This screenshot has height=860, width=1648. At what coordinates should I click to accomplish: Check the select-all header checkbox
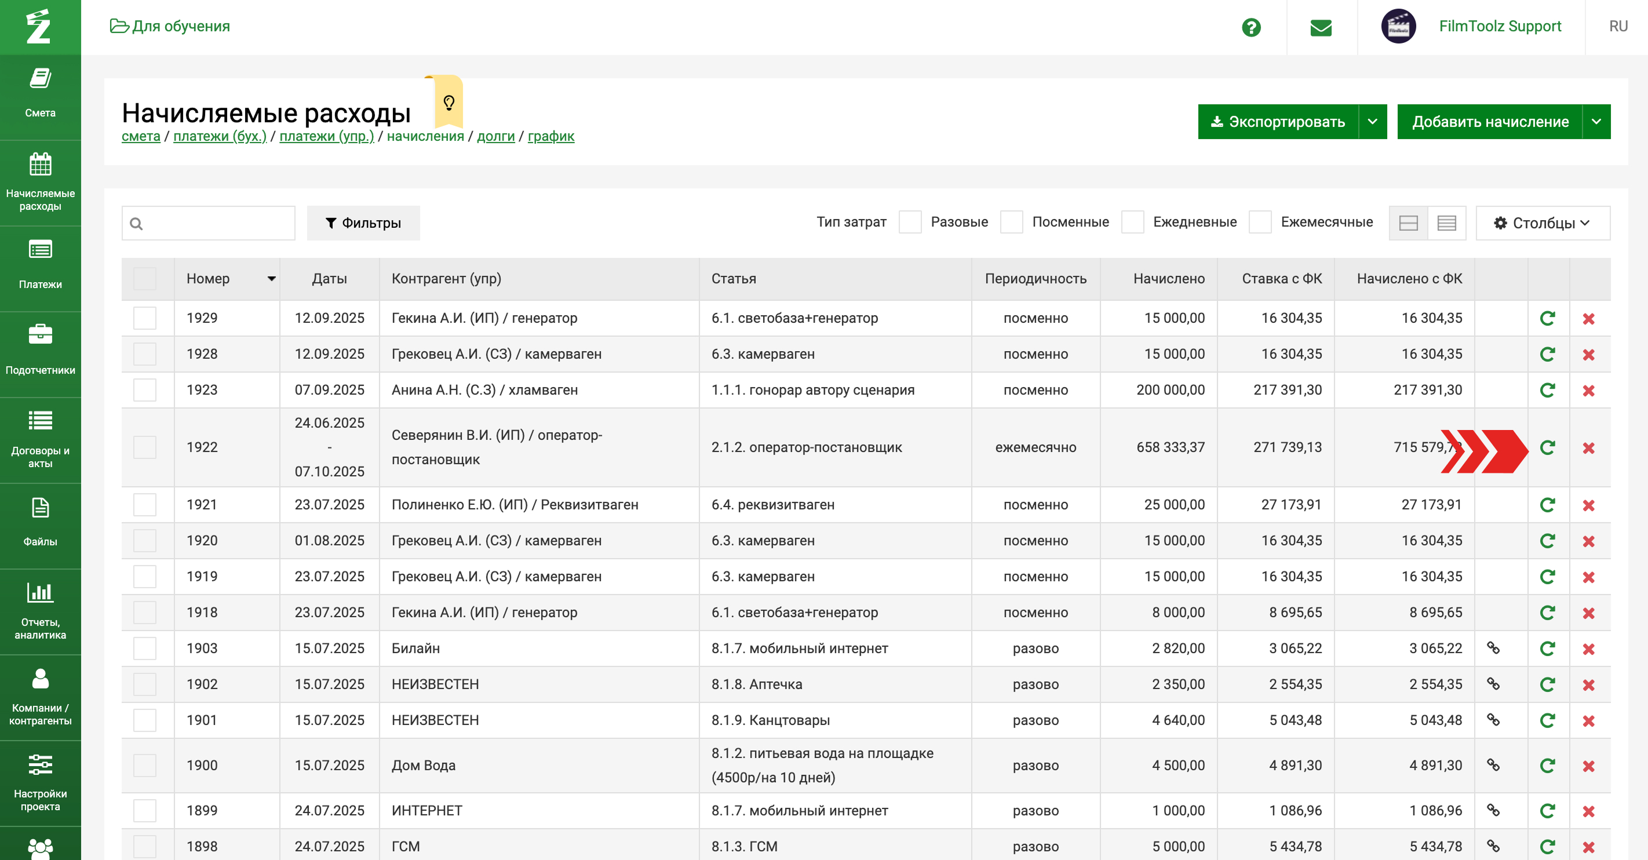point(145,278)
